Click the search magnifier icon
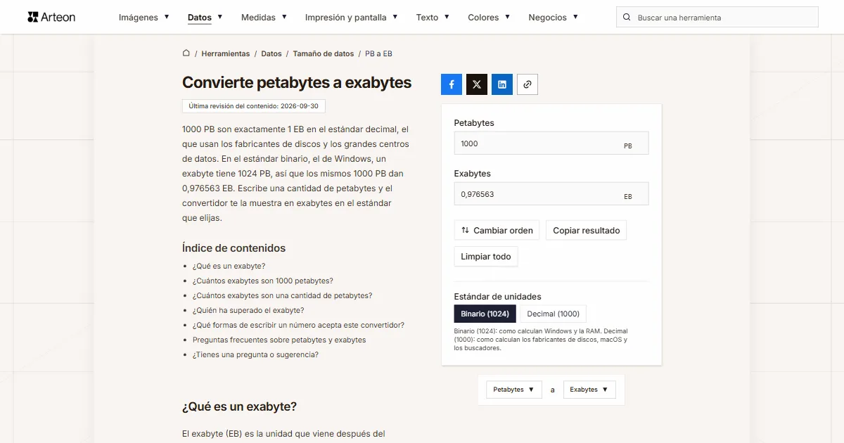This screenshot has height=443, width=844. [x=627, y=18]
